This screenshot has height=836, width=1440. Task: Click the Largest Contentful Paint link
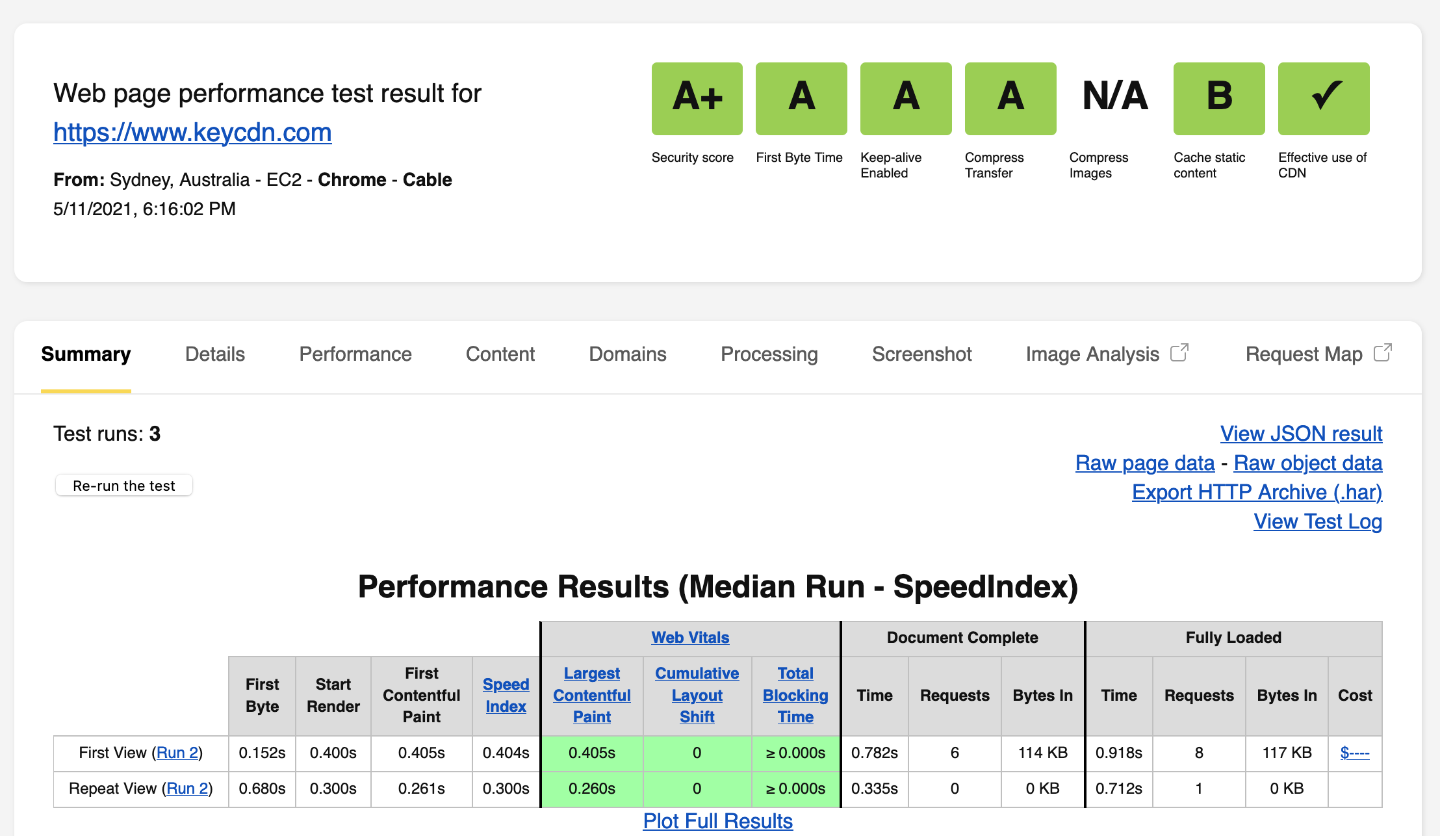592,696
